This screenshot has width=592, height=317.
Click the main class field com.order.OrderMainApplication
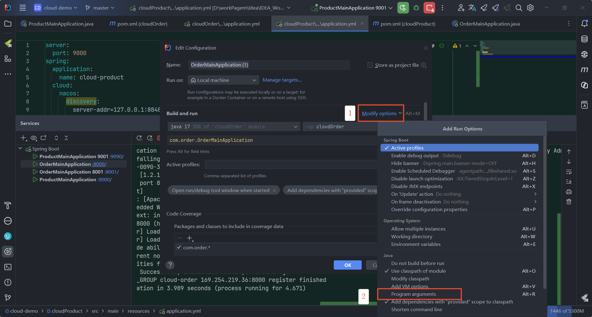273,140
